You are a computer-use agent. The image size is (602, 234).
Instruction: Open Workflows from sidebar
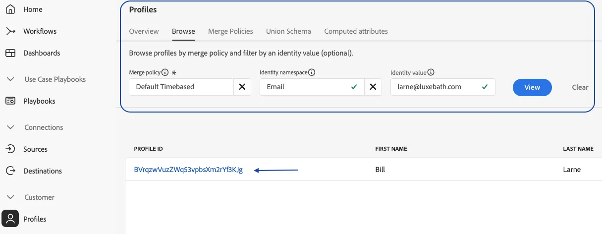click(x=40, y=31)
